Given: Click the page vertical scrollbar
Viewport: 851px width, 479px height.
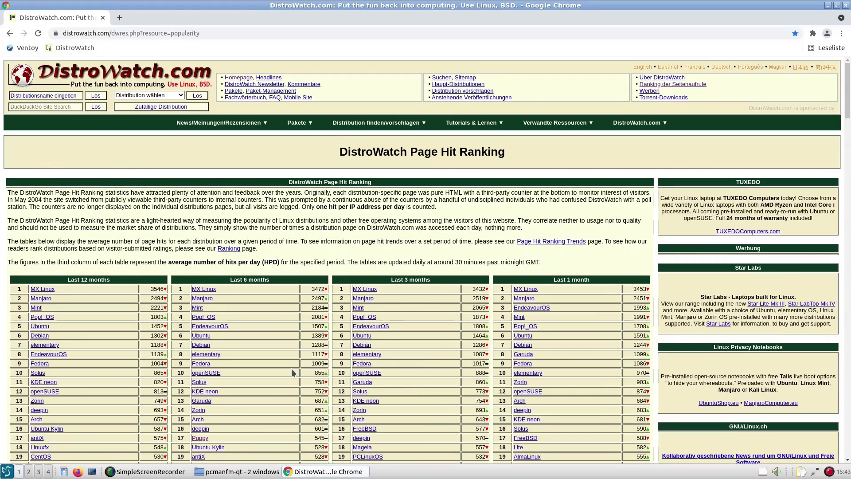Looking at the screenshot, I should (847, 91).
